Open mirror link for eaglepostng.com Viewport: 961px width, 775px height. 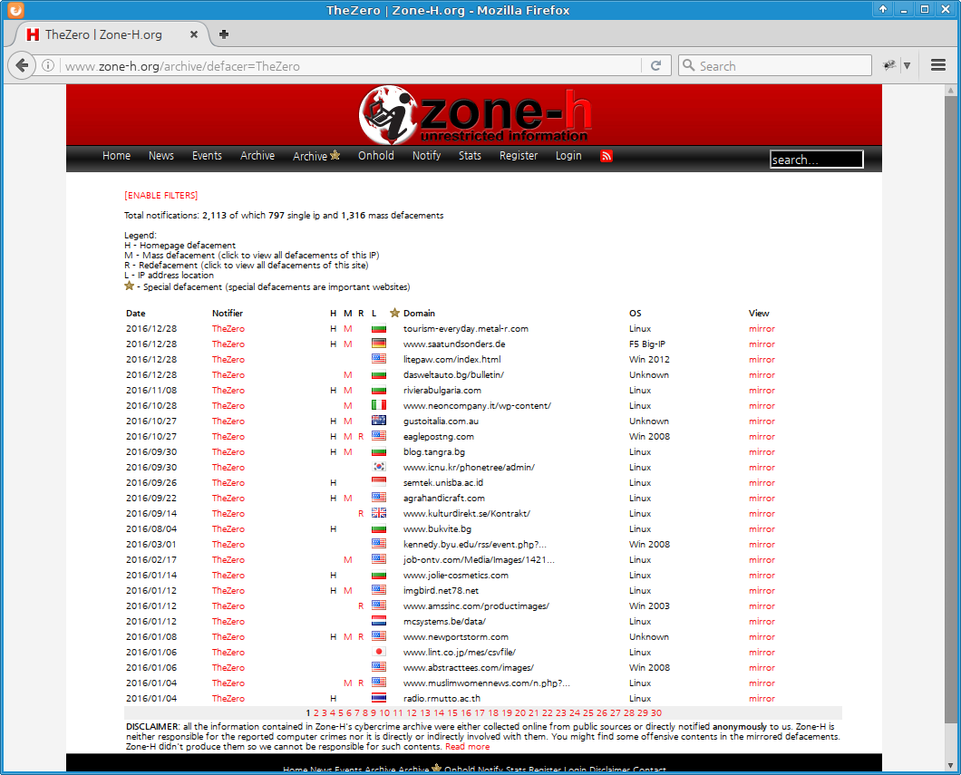pyautogui.click(x=762, y=437)
